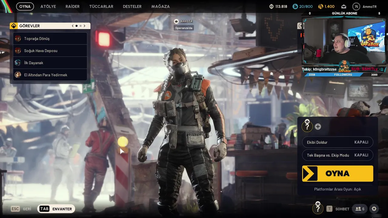Click the İlk Dayanak trader portrait
388x218 pixels.
[18, 63]
